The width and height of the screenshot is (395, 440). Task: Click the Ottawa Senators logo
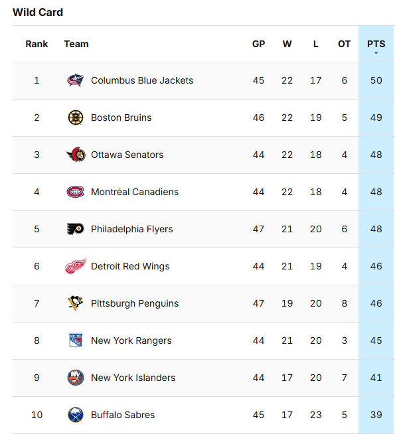(x=76, y=155)
